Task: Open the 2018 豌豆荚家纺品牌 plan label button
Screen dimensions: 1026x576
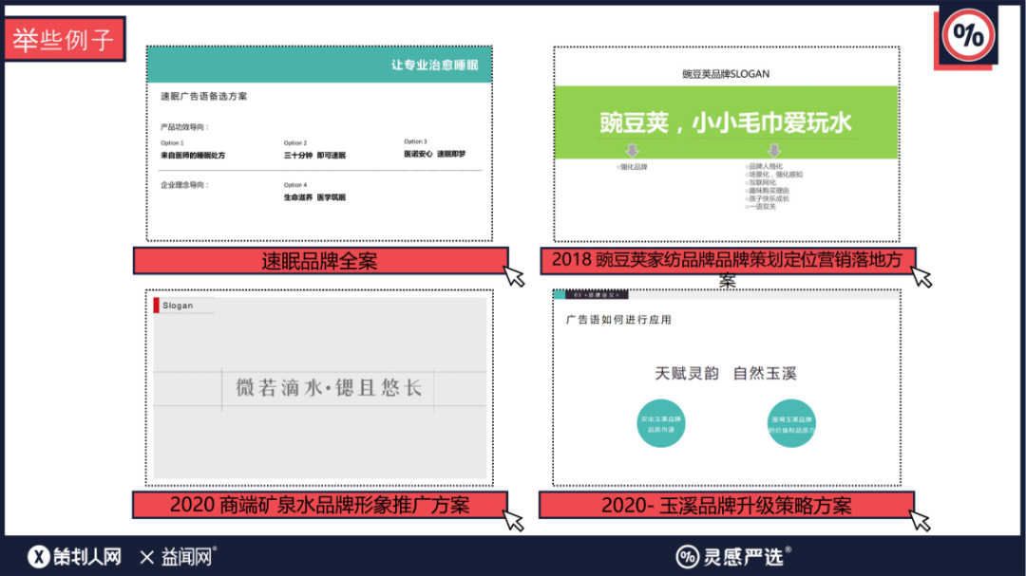Action: tap(728, 261)
